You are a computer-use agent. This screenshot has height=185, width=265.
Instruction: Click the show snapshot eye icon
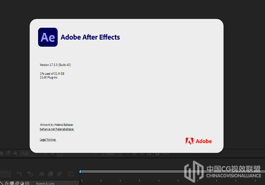tap(8, 153)
